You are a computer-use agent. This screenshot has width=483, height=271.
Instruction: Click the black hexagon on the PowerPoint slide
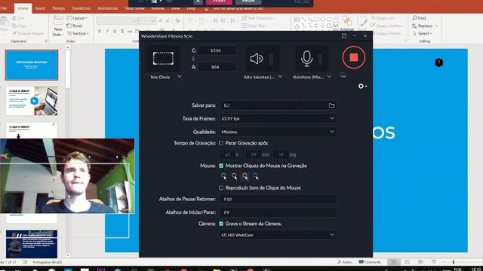pos(439,62)
